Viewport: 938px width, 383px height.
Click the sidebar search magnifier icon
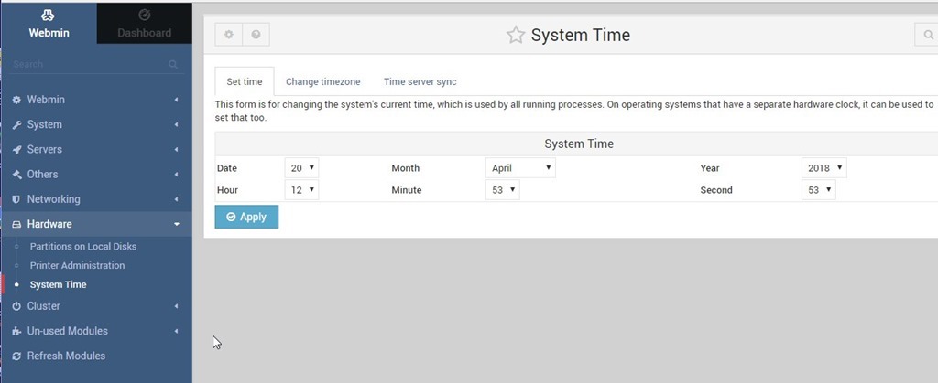[173, 65]
